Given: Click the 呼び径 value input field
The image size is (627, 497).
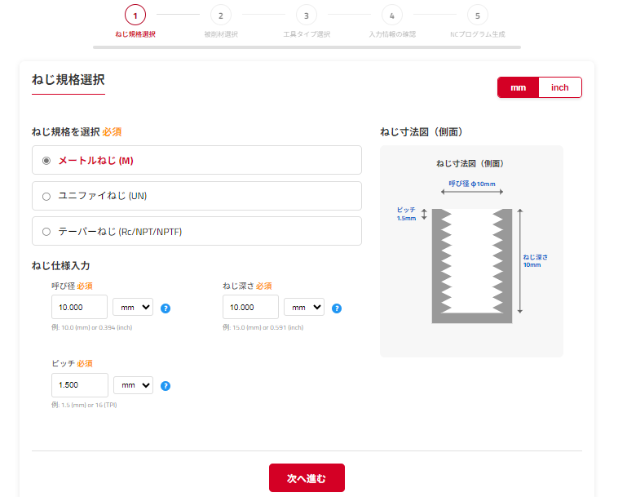Looking at the screenshot, I should (79, 308).
